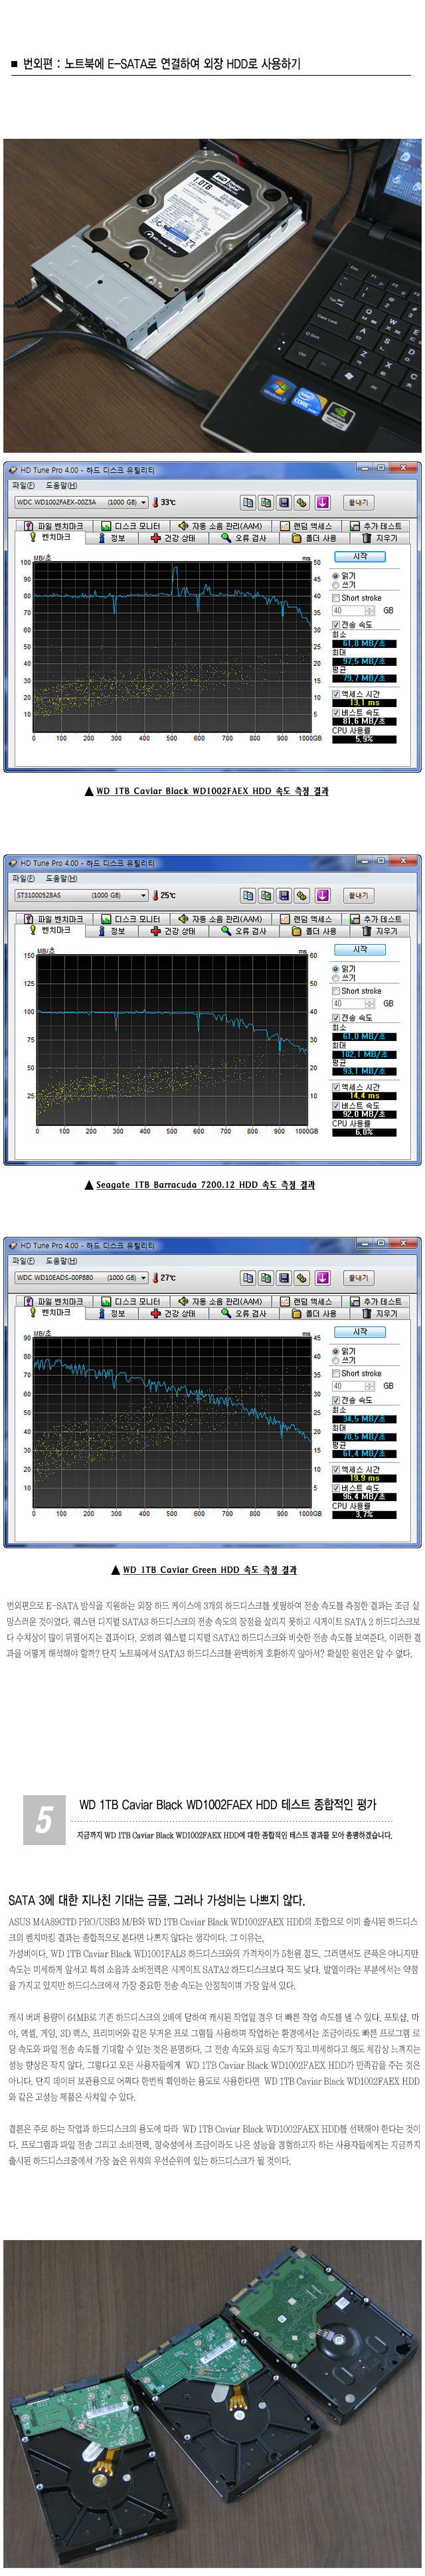Open 디스크 모니터 tab in WD10EADS window

pos(130,1301)
